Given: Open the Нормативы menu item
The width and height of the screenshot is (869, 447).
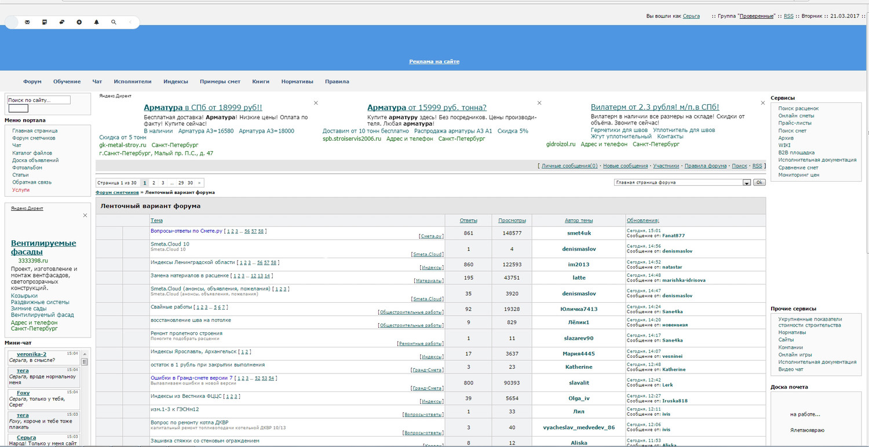Looking at the screenshot, I should [x=297, y=82].
